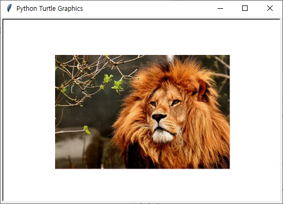Click the lion's eye nearer its ear
The image size is (283, 204).
click(x=176, y=102)
